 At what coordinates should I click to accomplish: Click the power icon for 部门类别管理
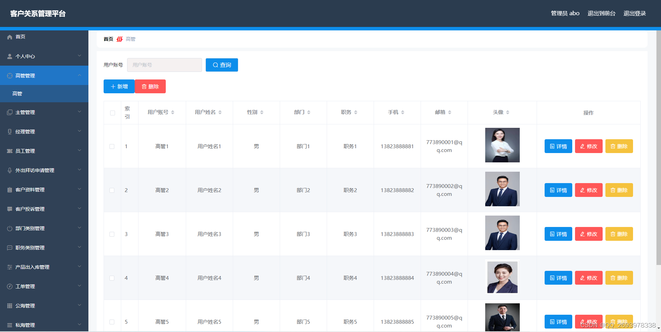[x=10, y=228]
